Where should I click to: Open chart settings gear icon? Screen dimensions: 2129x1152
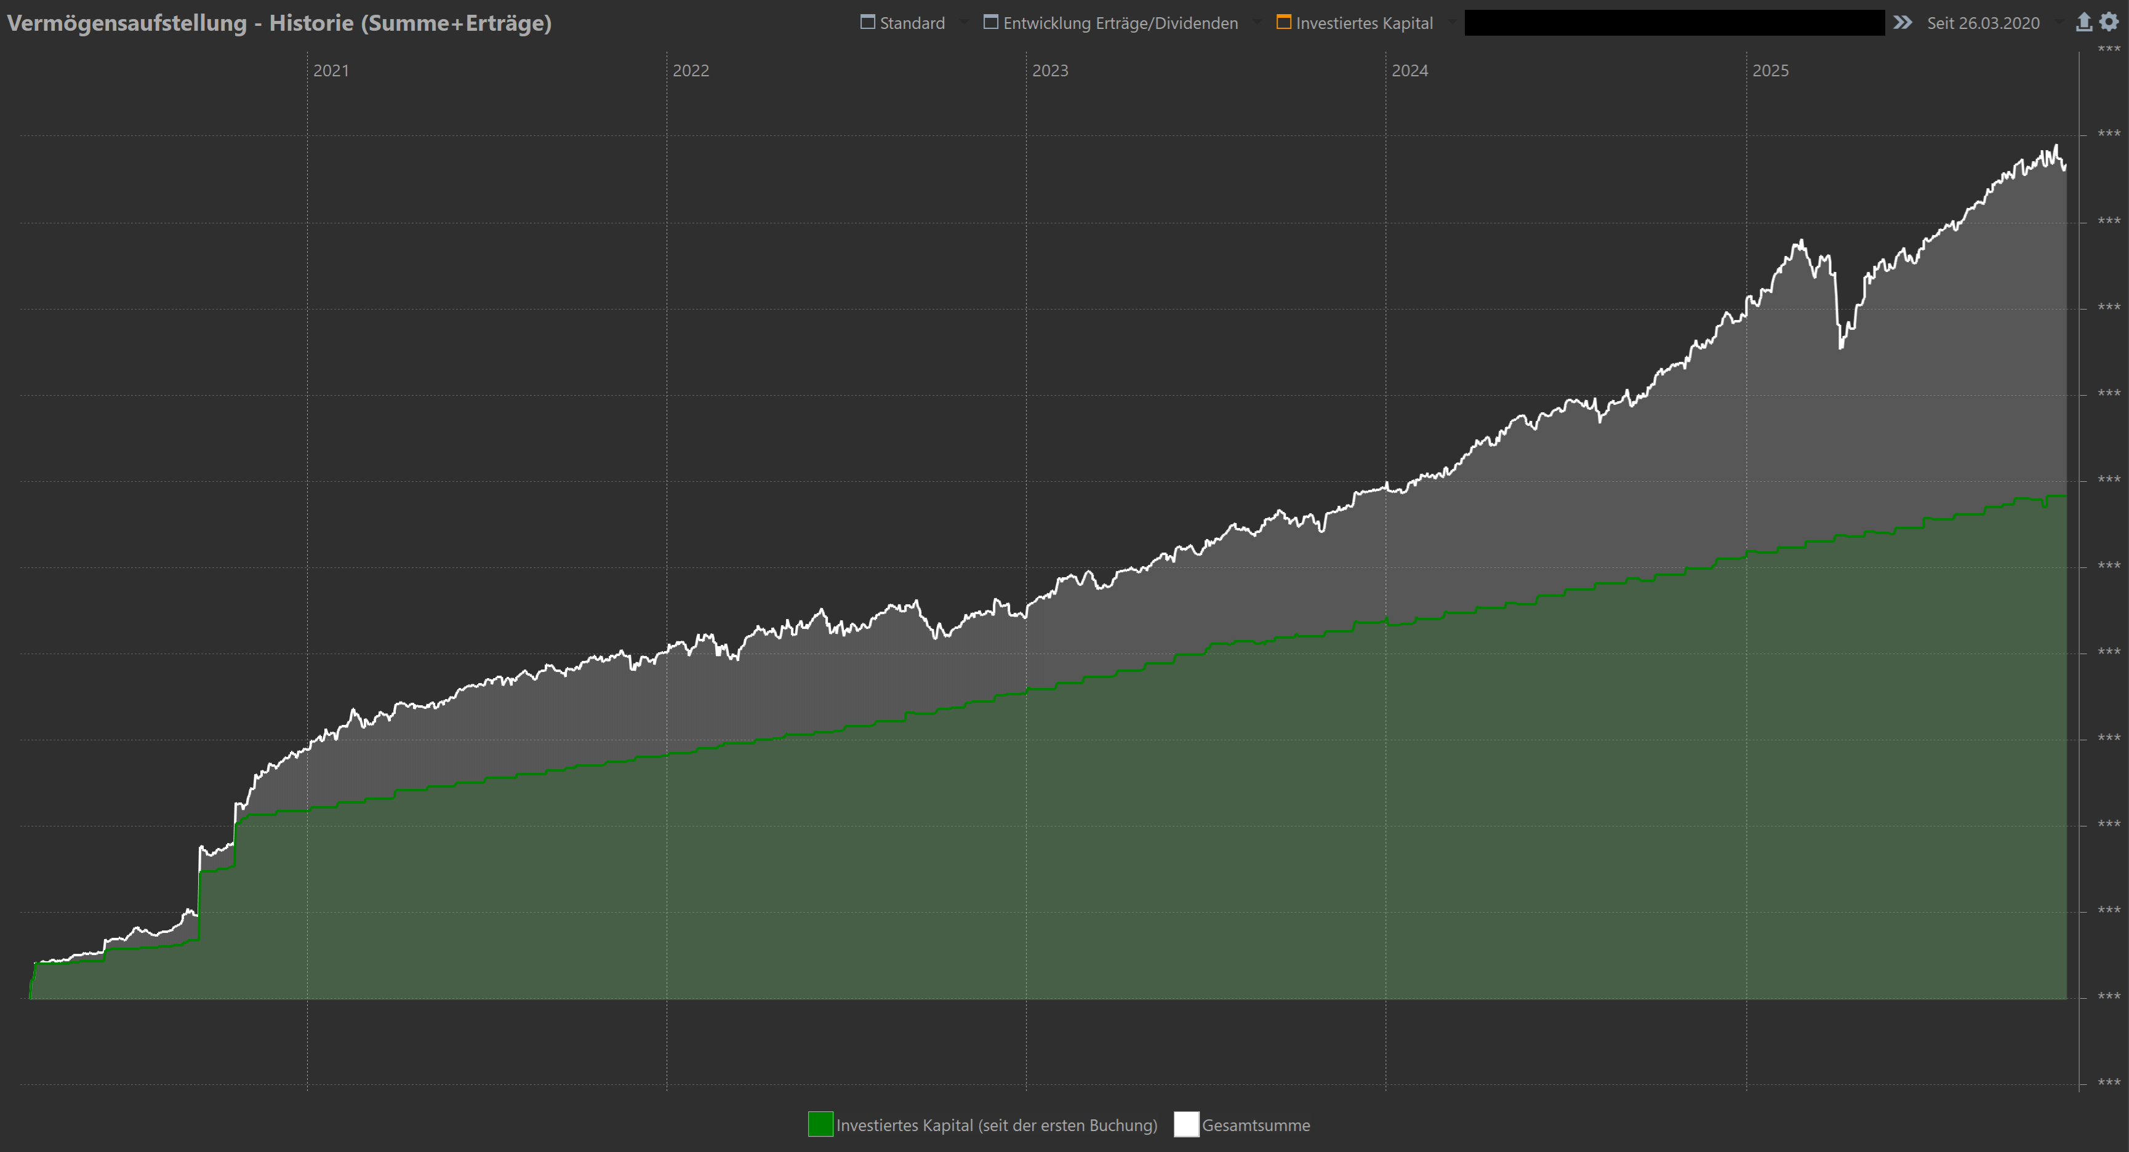pos(2109,22)
